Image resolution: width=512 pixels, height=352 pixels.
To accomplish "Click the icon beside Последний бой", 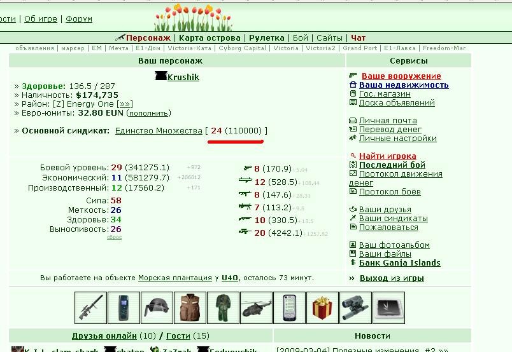I will click(x=353, y=165).
